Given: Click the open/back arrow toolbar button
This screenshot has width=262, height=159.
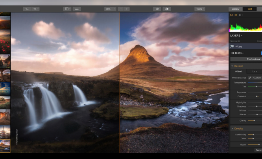Looking at the screenshot, I should 27,9.
